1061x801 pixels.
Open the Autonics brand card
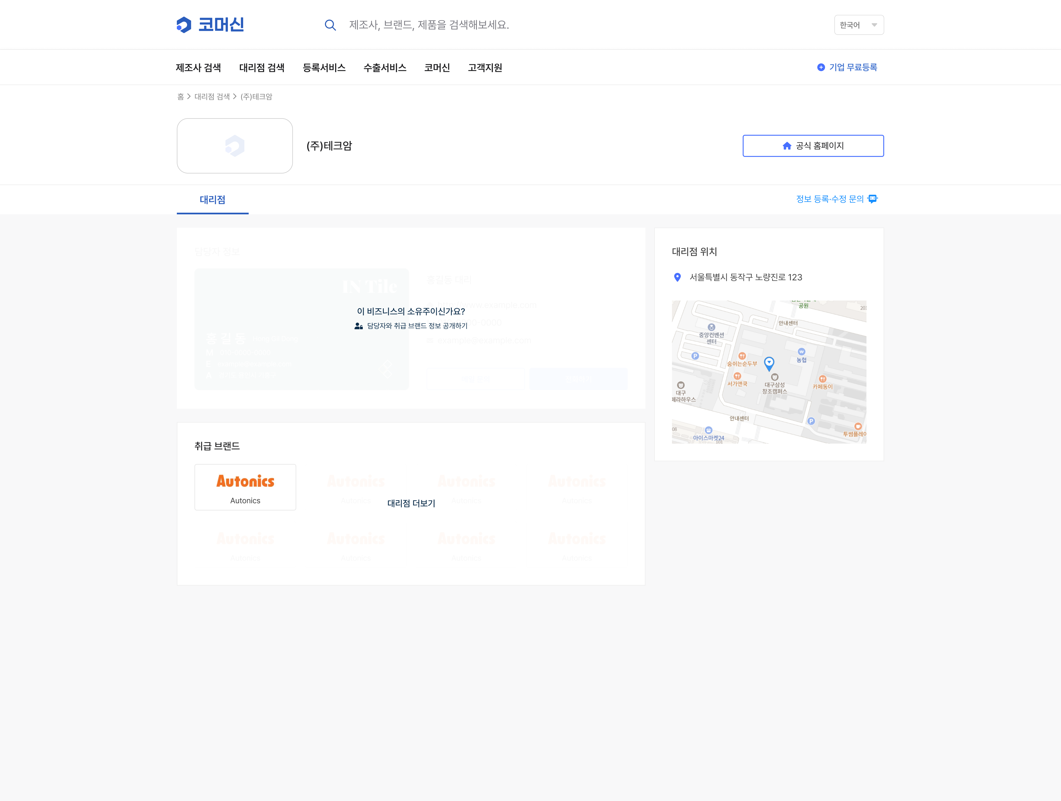pyautogui.click(x=245, y=487)
